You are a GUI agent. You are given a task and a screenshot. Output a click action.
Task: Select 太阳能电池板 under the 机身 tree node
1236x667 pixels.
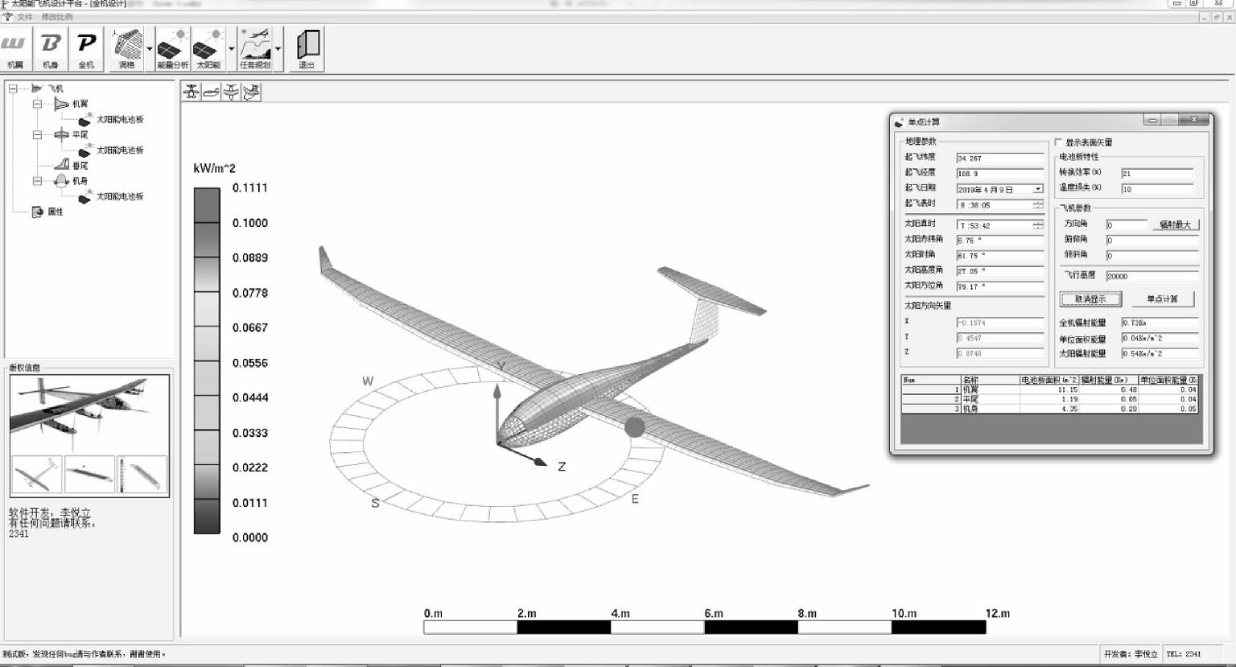120,196
